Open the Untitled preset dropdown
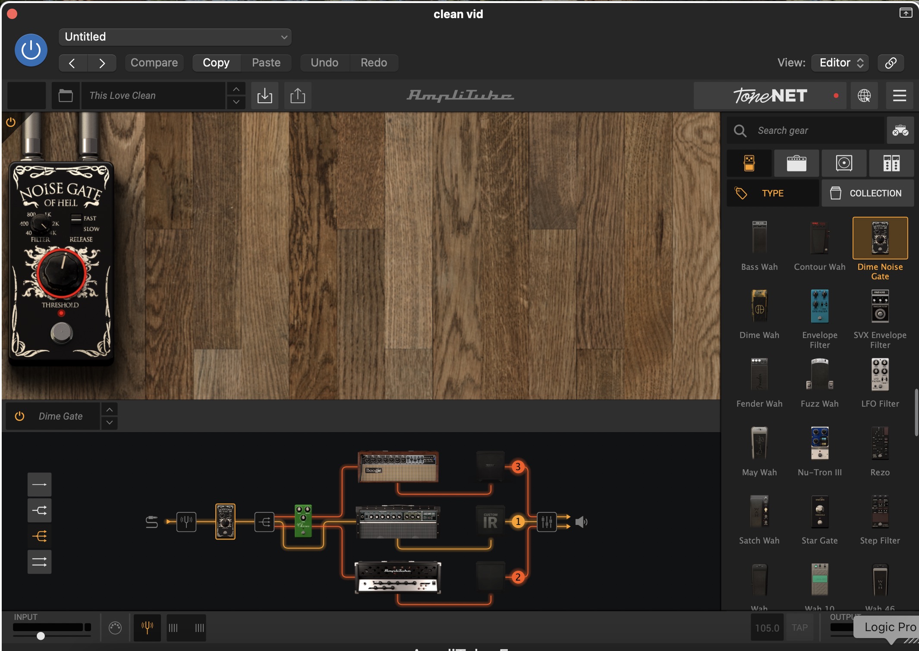Screen dimensions: 919x651 (175, 37)
